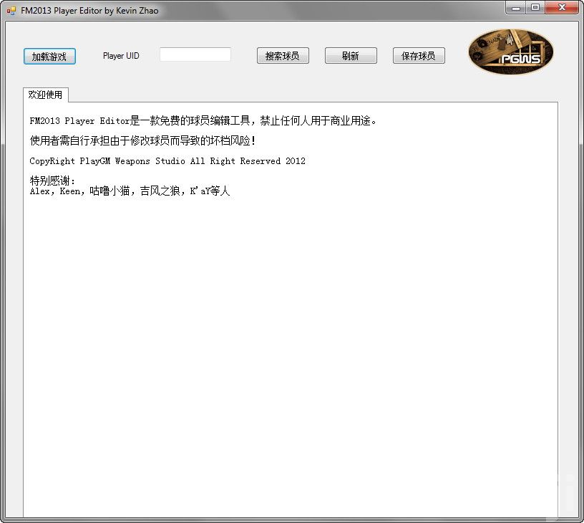Viewport: 584px width, 523px height.
Task: Click the PGWS oval logo
Action: point(510,52)
